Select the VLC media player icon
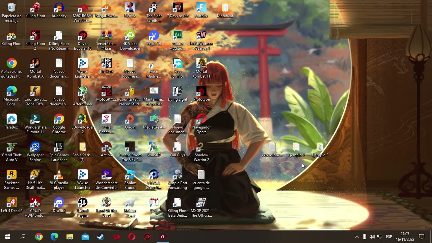 coord(59,180)
